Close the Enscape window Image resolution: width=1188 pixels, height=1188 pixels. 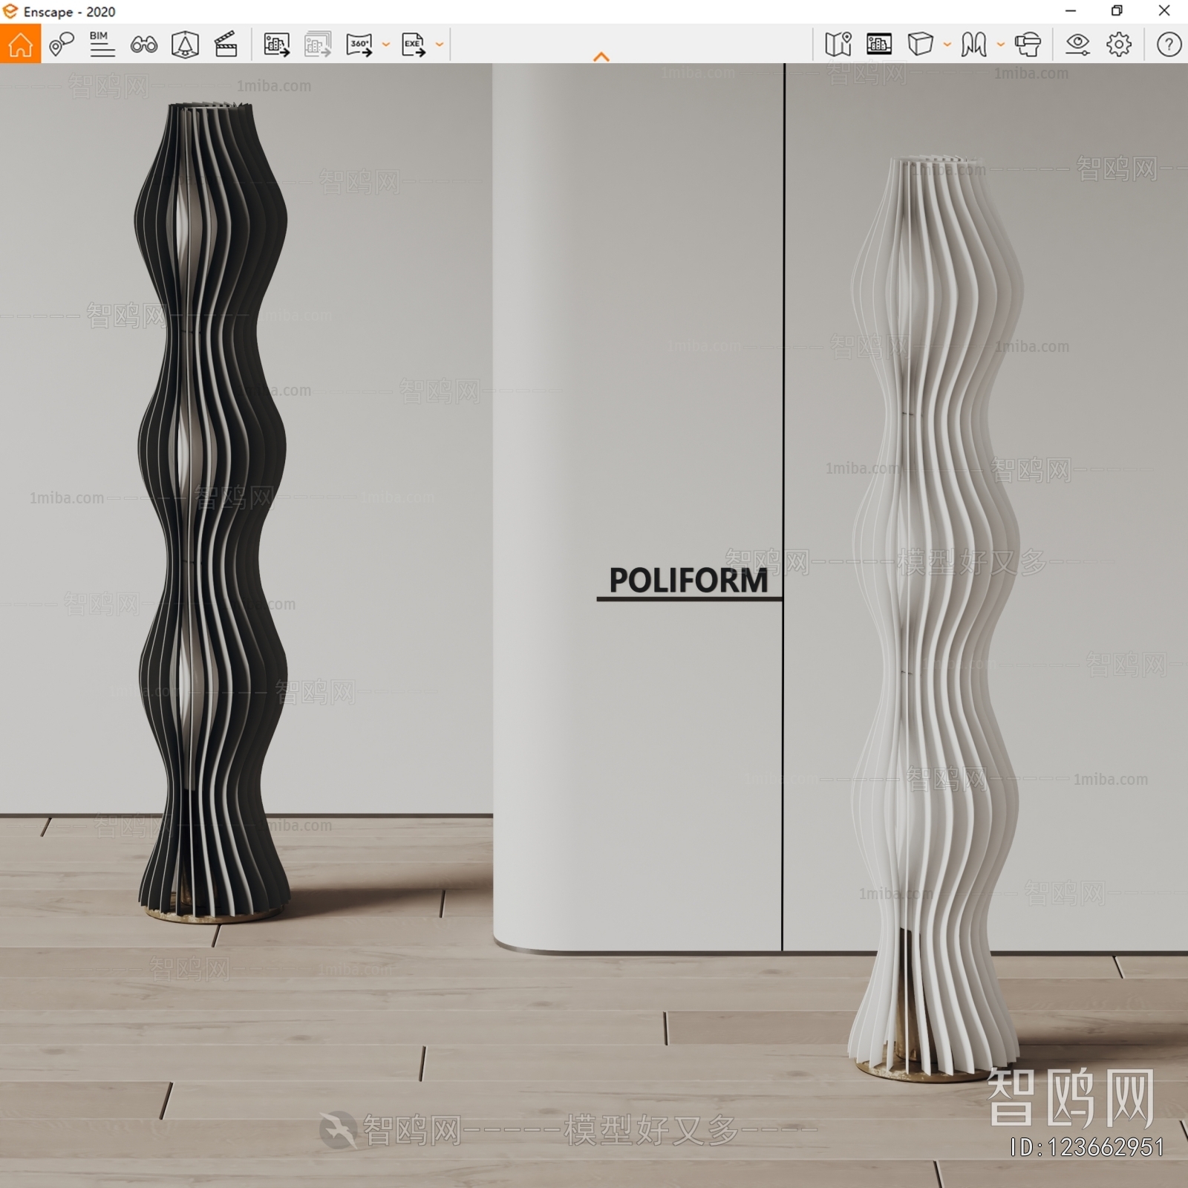click(x=1164, y=10)
